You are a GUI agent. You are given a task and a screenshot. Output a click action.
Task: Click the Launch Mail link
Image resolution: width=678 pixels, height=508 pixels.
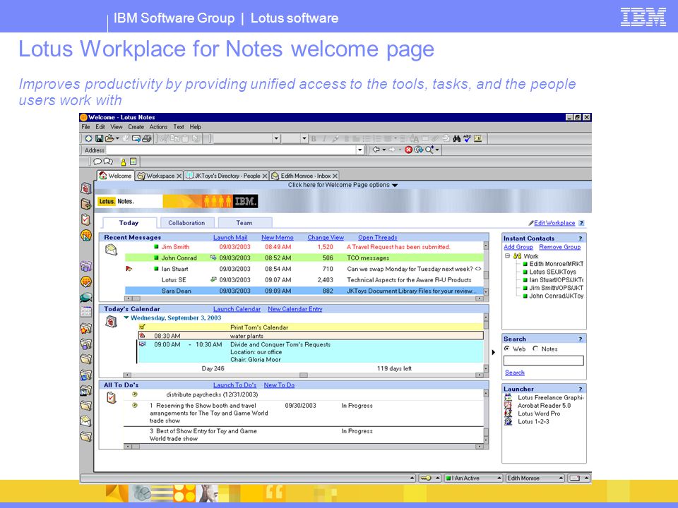point(230,238)
